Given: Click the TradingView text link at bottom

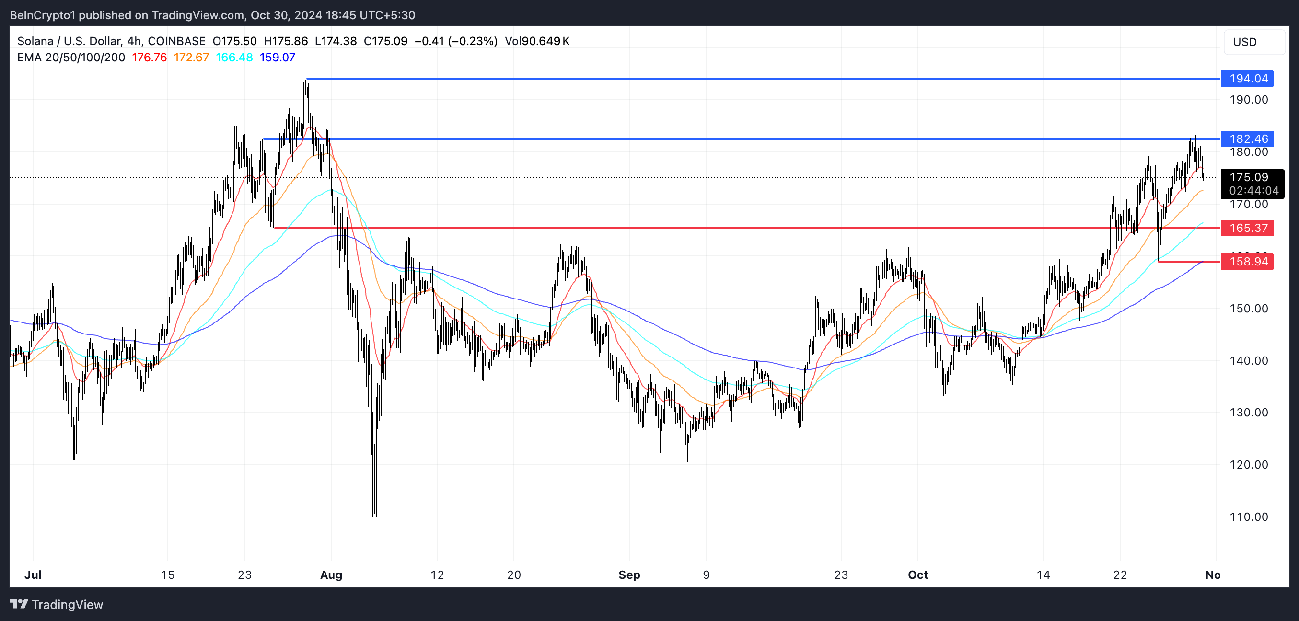Looking at the screenshot, I should pos(67,604).
